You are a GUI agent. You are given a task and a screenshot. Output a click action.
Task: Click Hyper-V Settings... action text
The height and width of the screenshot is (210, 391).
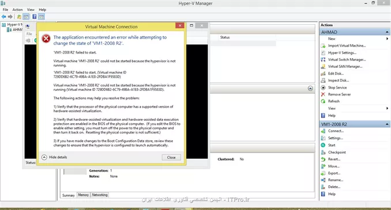(342, 53)
